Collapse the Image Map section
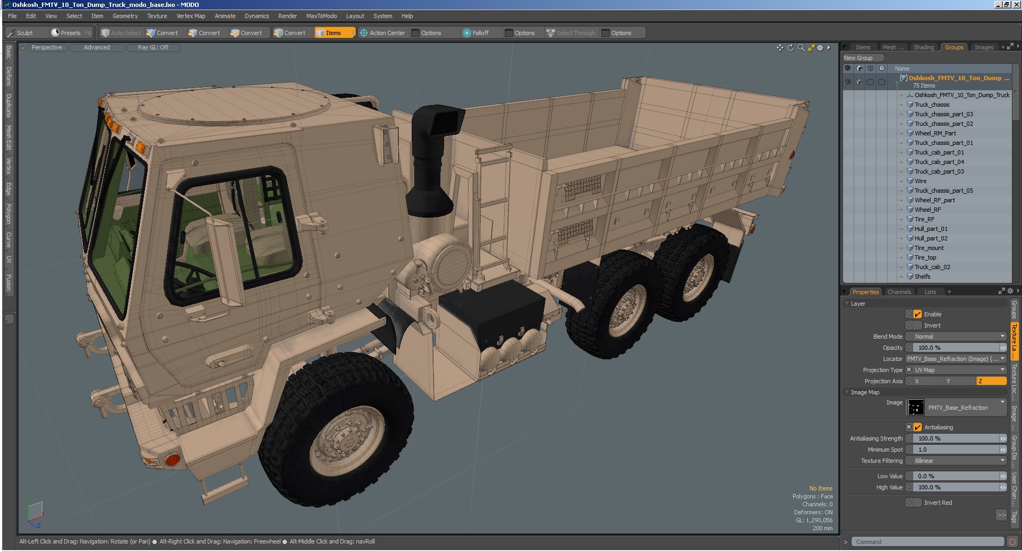Screen dimensions: 1022x552 pos(847,392)
